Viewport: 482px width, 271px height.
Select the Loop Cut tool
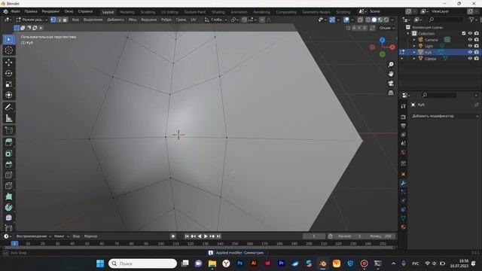(8, 175)
